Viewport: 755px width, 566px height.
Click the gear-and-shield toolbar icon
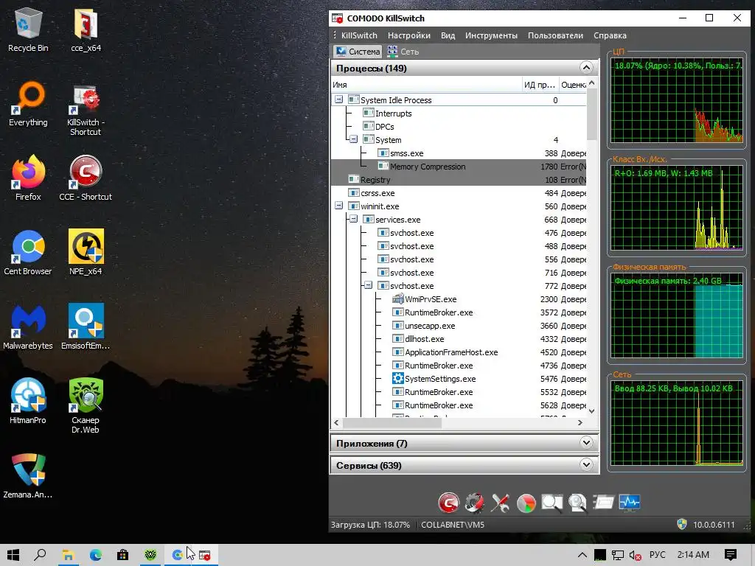coord(474,503)
